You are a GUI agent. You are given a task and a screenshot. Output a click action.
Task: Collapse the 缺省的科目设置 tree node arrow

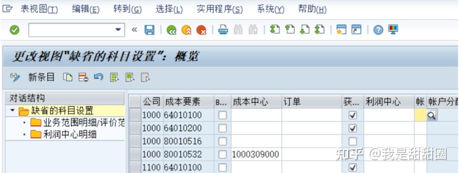point(12,111)
